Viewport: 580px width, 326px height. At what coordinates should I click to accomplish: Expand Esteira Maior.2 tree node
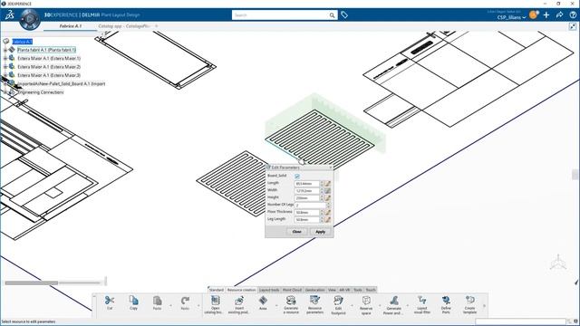(x=5, y=67)
